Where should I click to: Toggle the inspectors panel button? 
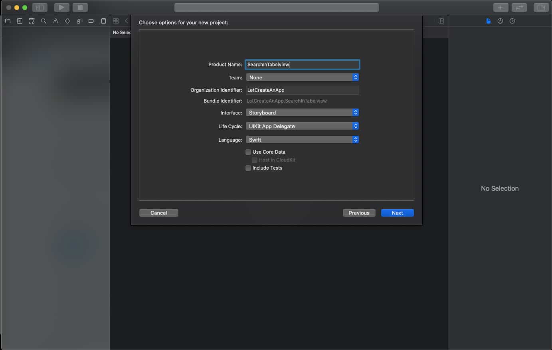click(541, 8)
